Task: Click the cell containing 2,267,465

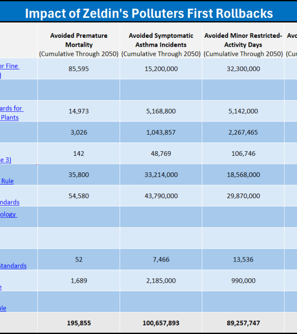Action: pyautogui.click(x=243, y=132)
